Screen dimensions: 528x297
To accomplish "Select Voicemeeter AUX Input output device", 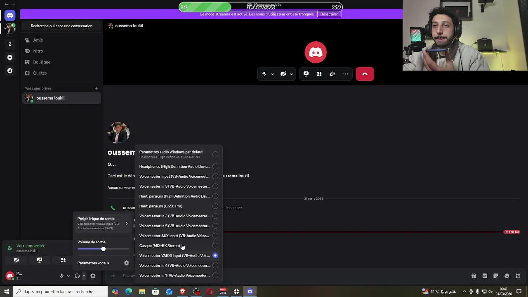I will [179, 236].
